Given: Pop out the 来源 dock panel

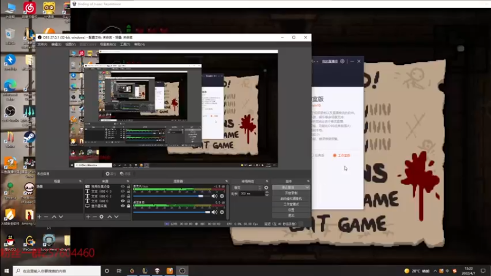Looking at the screenshot, I should tap(128, 181).
